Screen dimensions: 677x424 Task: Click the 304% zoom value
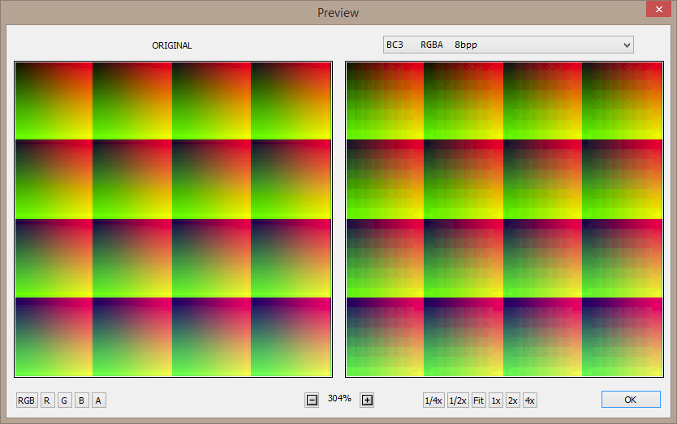point(339,399)
